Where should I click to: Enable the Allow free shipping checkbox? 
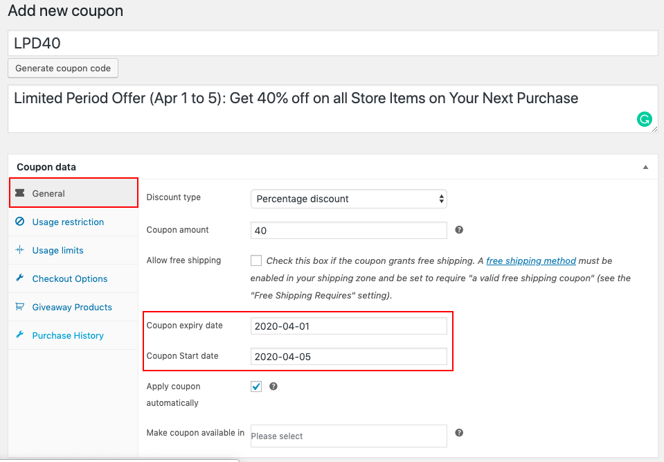tap(256, 261)
